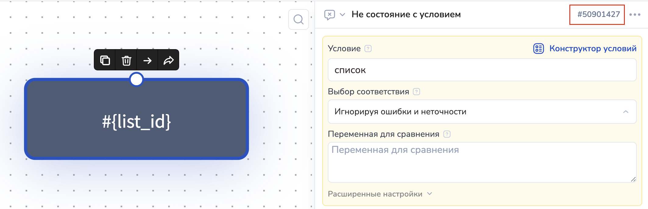This screenshot has height=209, width=648.
Task: Click the Условие field containing список
Action: click(x=482, y=70)
